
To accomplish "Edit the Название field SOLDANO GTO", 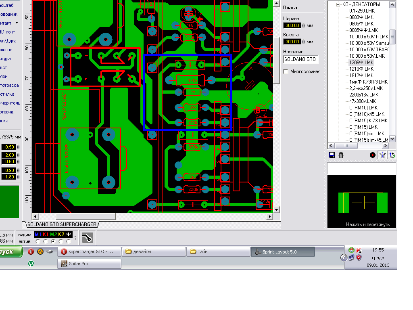I will (x=301, y=59).
